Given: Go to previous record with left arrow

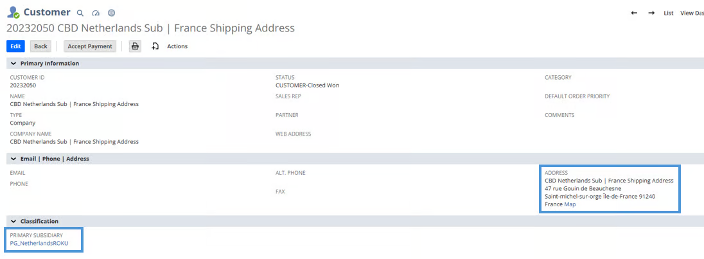Looking at the screenshot, I should [x=634, y=13].
